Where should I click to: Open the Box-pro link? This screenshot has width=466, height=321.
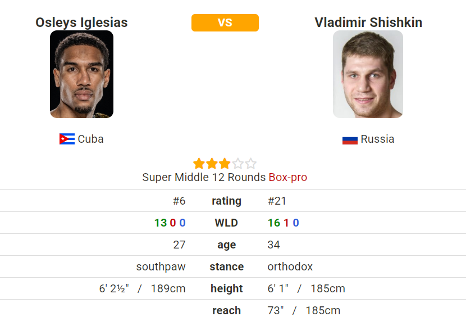point(287,177)
